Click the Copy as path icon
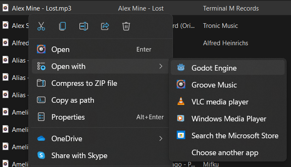This screenshot has height=167, width=291. tap(41, 100)
